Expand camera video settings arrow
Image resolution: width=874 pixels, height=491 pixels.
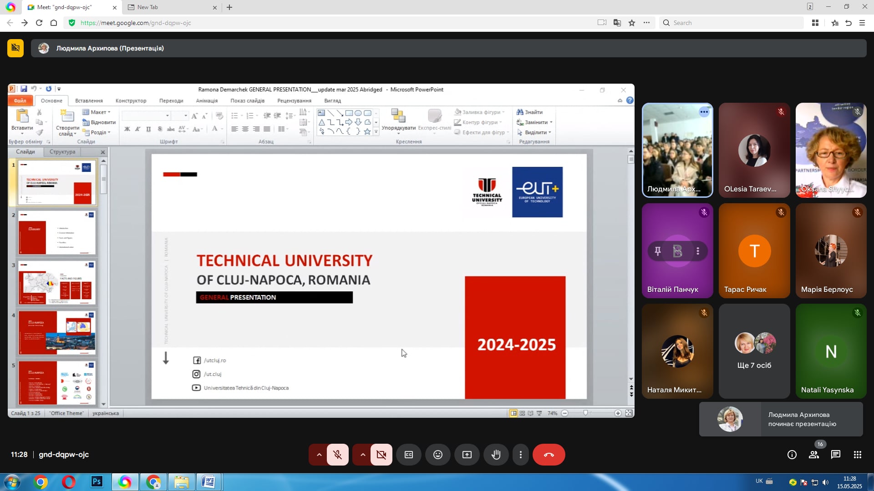pyautogui.click(x=363, y=455)
